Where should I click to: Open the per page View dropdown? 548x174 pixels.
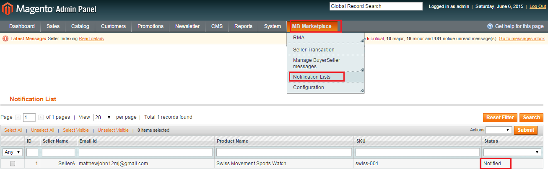tap(103, 118)
